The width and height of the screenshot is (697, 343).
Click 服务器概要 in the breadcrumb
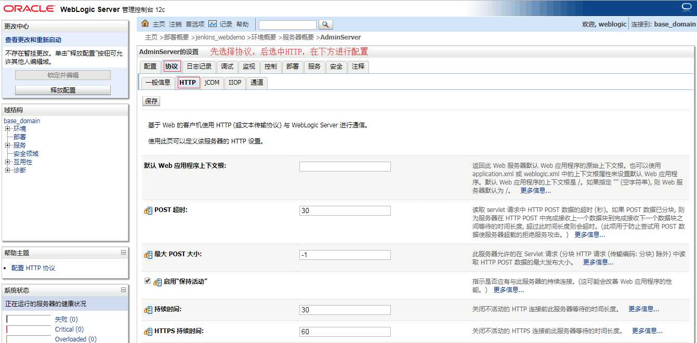click(298, 37)
